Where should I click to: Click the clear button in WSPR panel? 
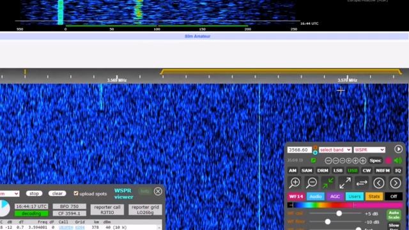58,194
